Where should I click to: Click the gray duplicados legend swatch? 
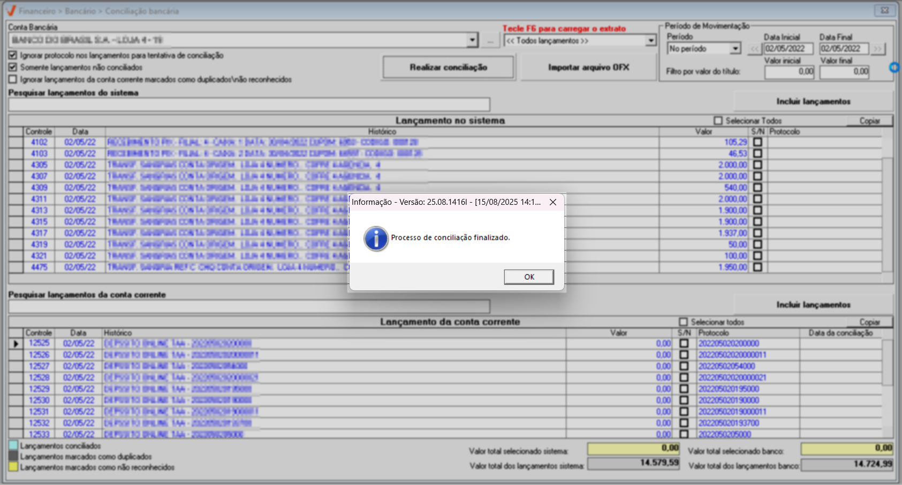click(13, 456)
